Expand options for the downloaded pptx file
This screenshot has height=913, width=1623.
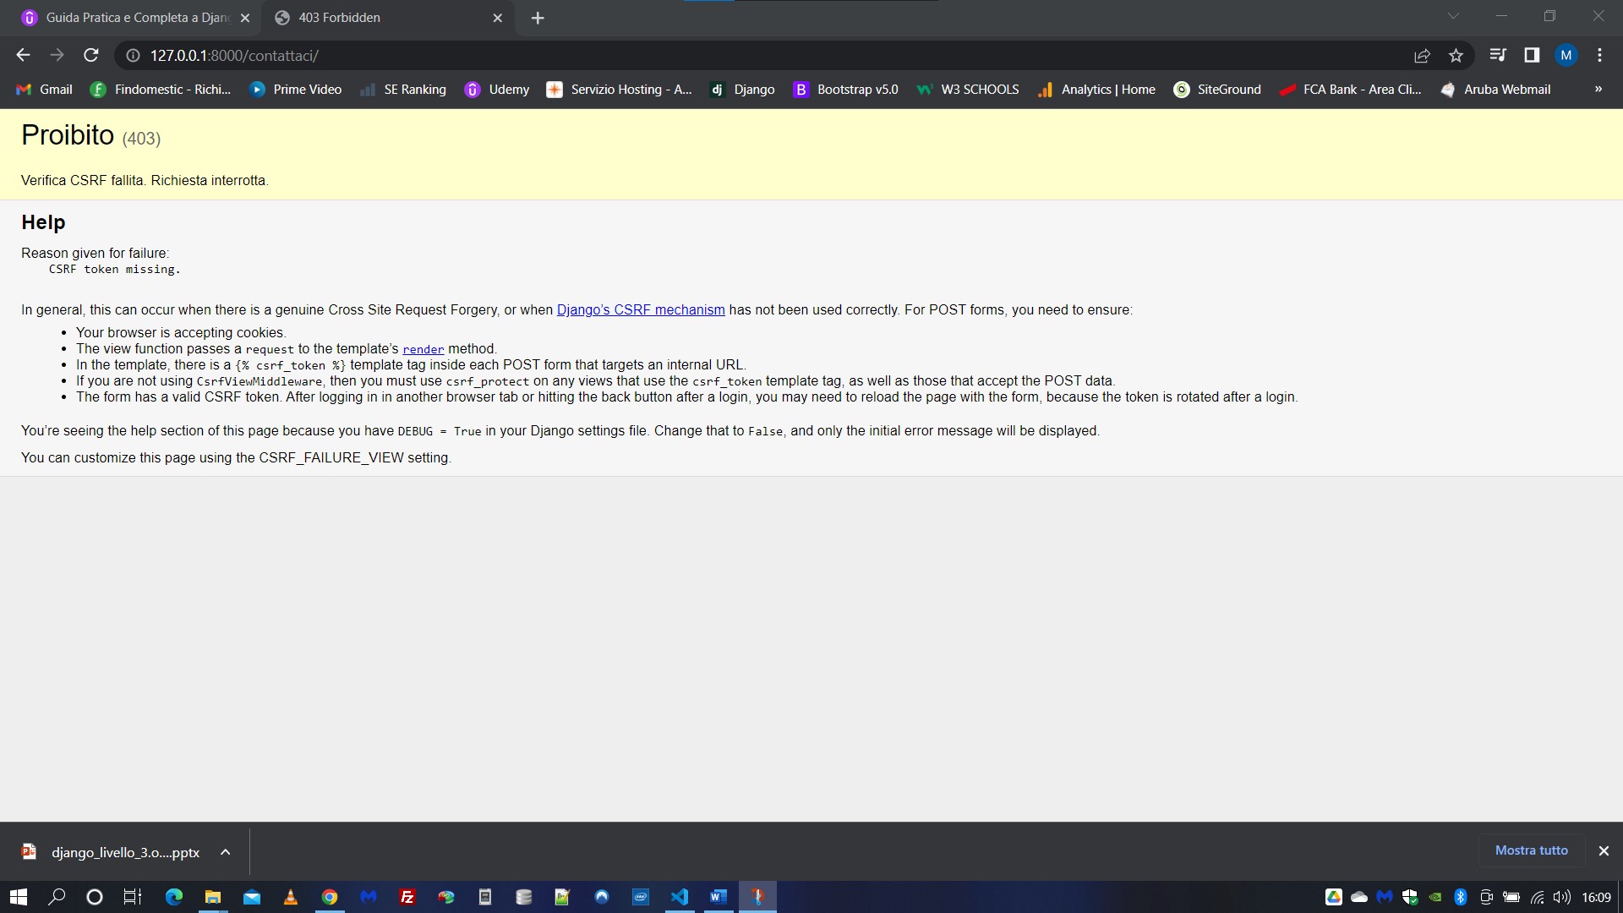tap(226, 852)
